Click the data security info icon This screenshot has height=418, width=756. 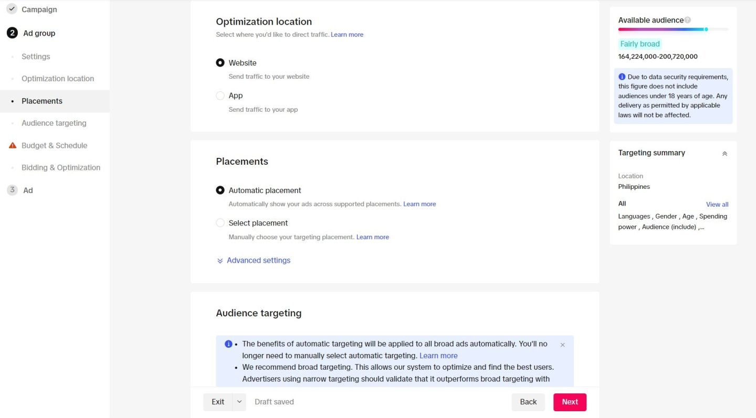(x=622, y=77)
